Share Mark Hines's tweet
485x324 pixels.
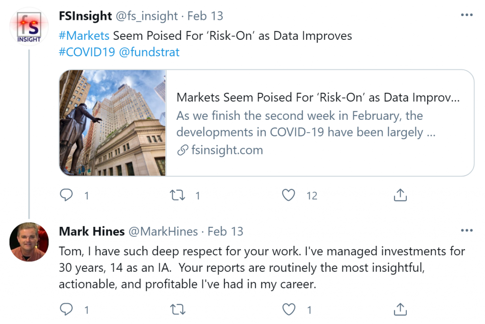pyautogui.click(x=400, y=309)
